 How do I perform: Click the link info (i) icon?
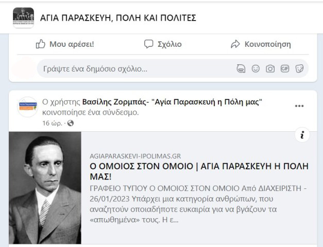[302, 135]
